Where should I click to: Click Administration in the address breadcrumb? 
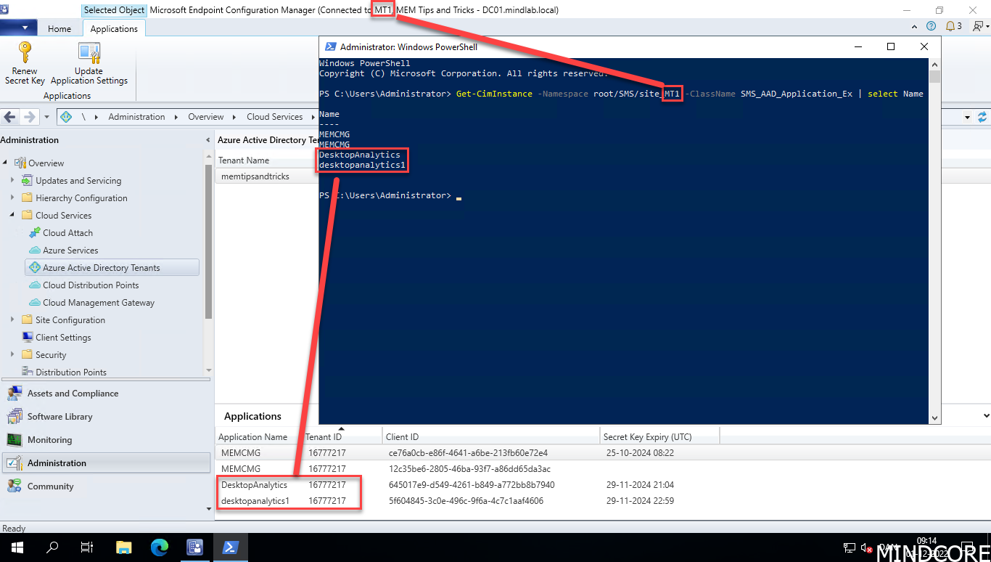(137, 117)
